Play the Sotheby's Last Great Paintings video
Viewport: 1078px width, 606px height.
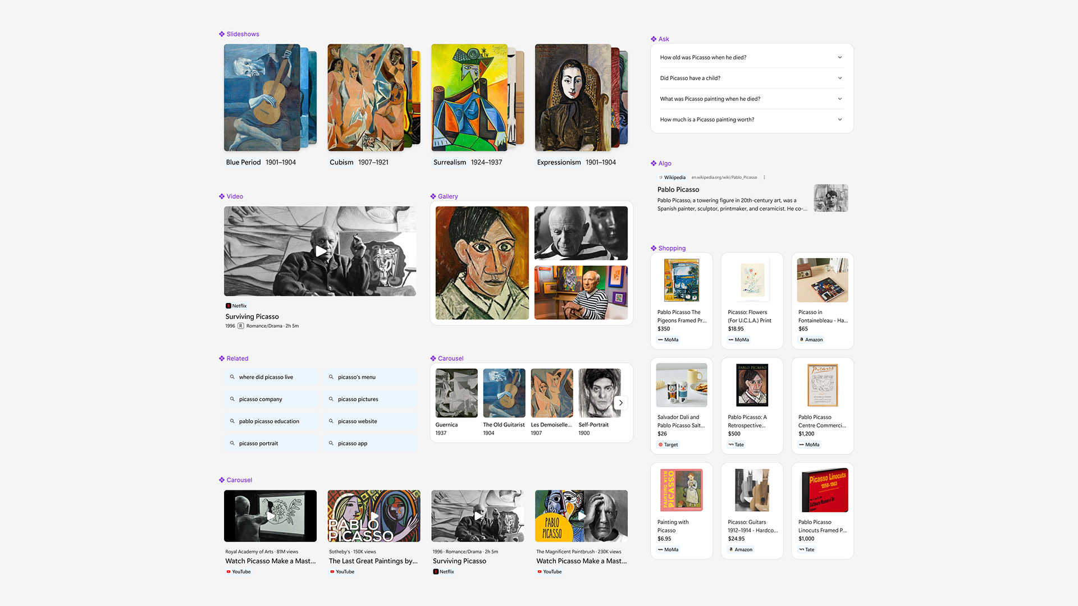[374, 516]
